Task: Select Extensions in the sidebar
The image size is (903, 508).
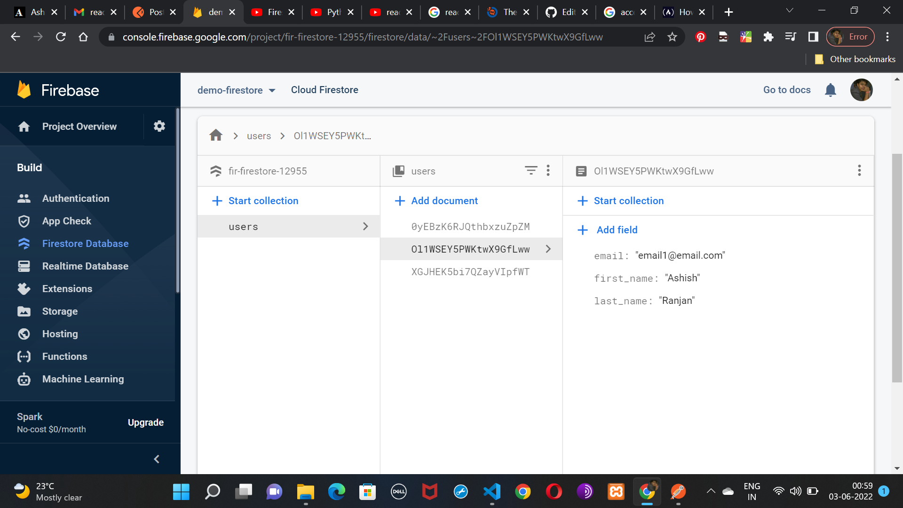Action: 67,288
